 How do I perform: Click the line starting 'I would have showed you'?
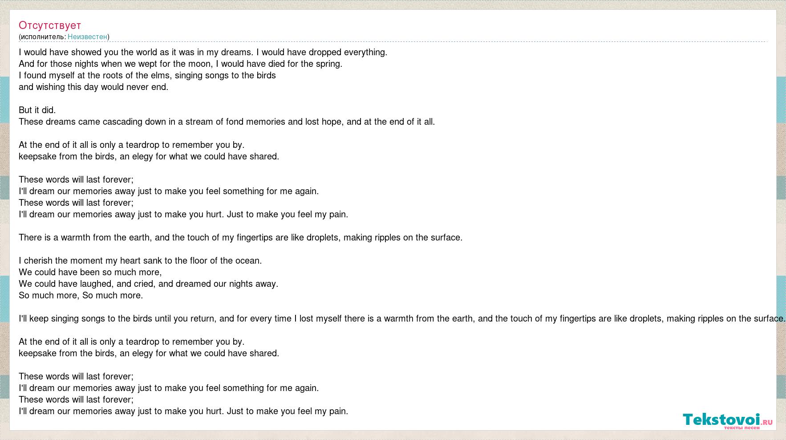203,52
